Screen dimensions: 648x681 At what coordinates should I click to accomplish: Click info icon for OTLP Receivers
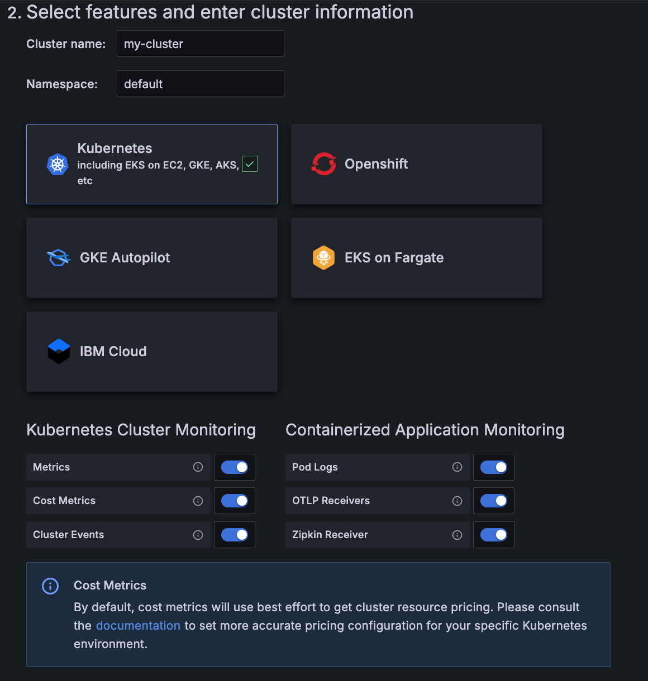coord(457,501)
